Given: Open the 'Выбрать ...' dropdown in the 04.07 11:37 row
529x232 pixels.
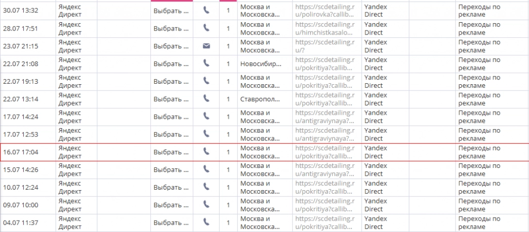Looking at the screenshot, I should [172, 223].
